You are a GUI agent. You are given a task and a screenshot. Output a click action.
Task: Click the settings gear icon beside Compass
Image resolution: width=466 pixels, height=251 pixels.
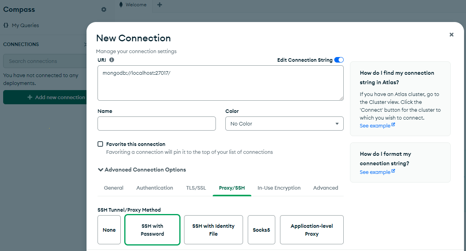click(x=104, y=9)
